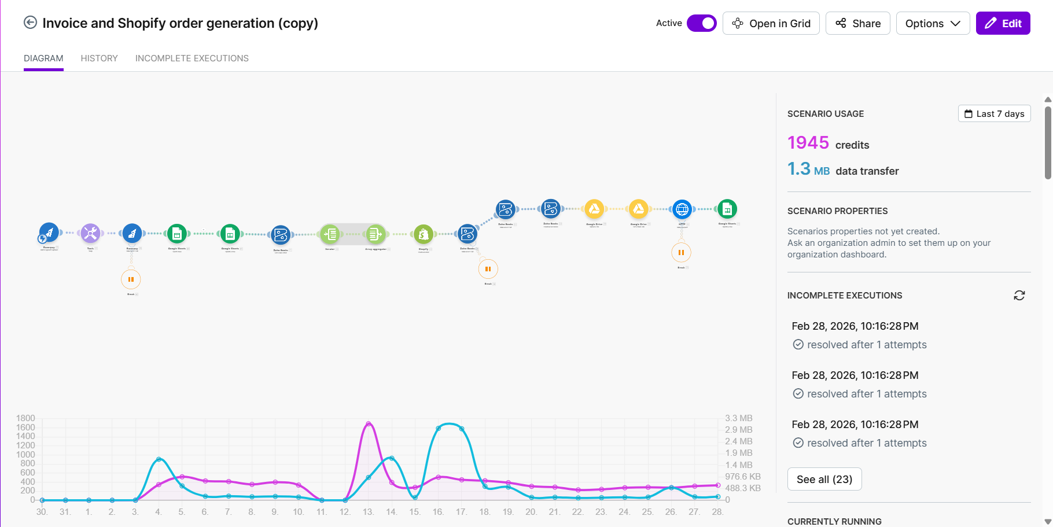Click the Open in Grid button
The image size is (1053, 527).
[x=771, y=23]
